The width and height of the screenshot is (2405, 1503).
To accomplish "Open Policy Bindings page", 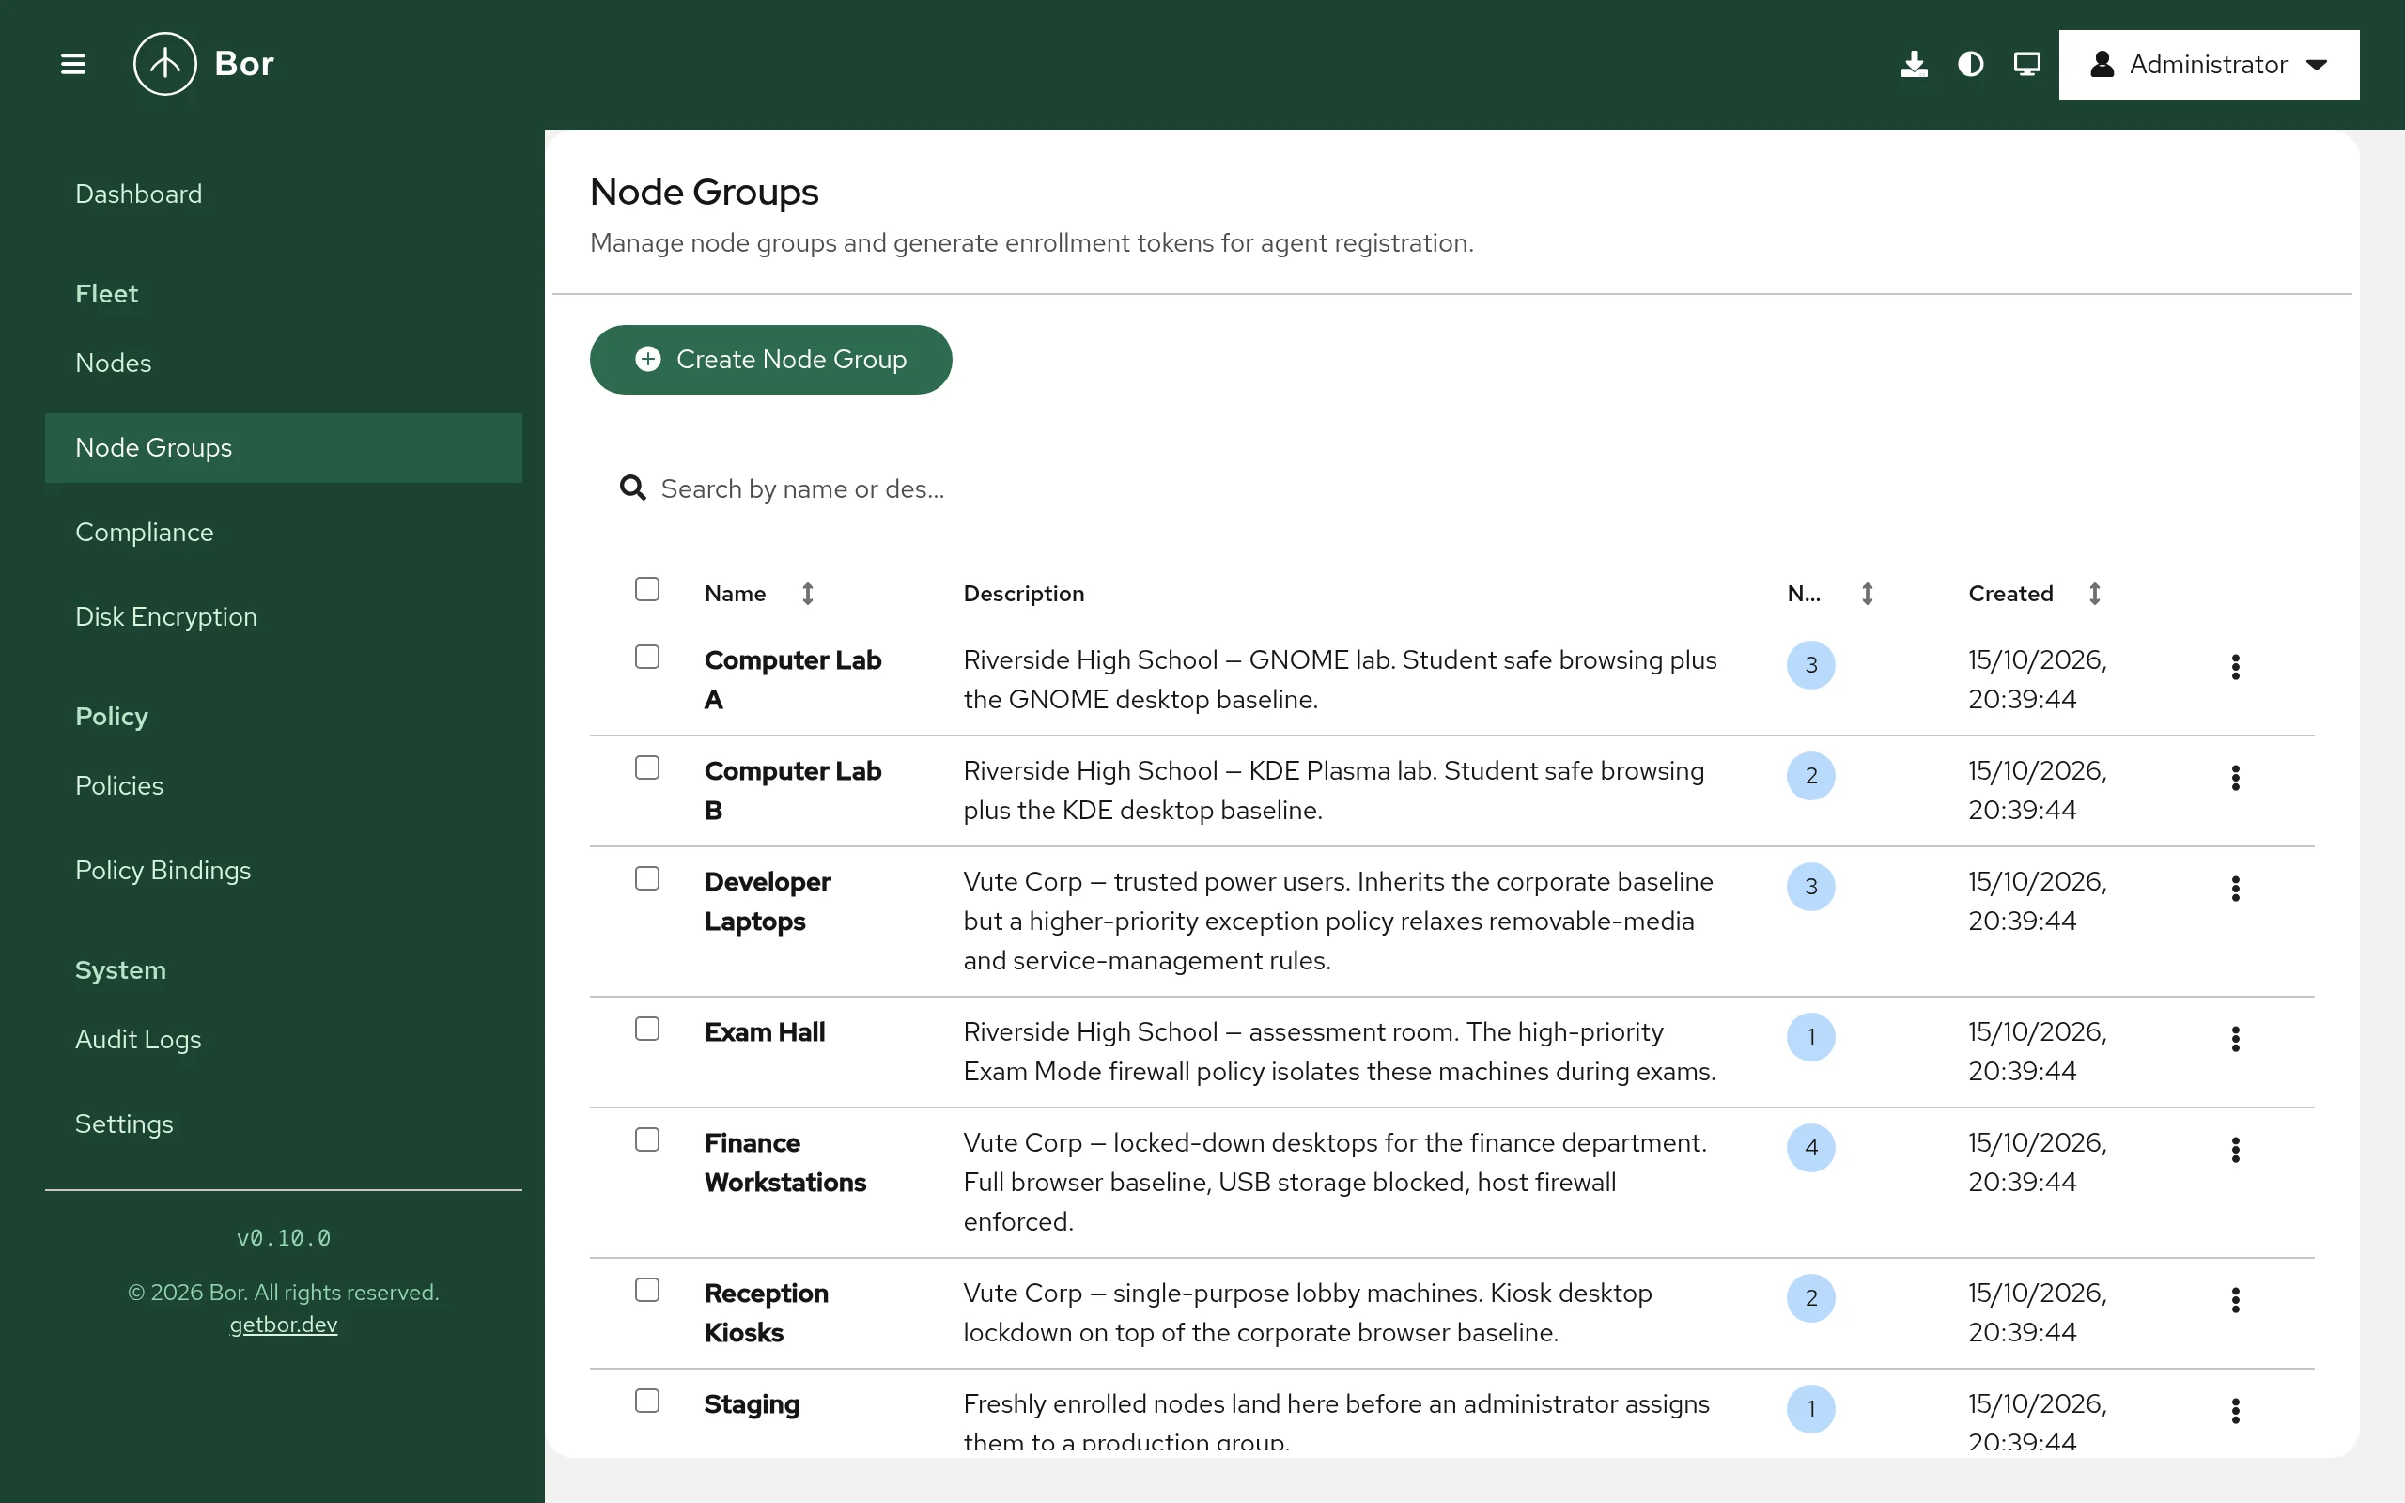I will pos(283,870).
